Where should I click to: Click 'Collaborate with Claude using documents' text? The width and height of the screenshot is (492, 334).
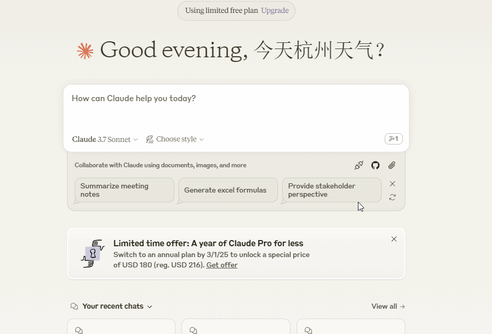(x=160, y=165)
